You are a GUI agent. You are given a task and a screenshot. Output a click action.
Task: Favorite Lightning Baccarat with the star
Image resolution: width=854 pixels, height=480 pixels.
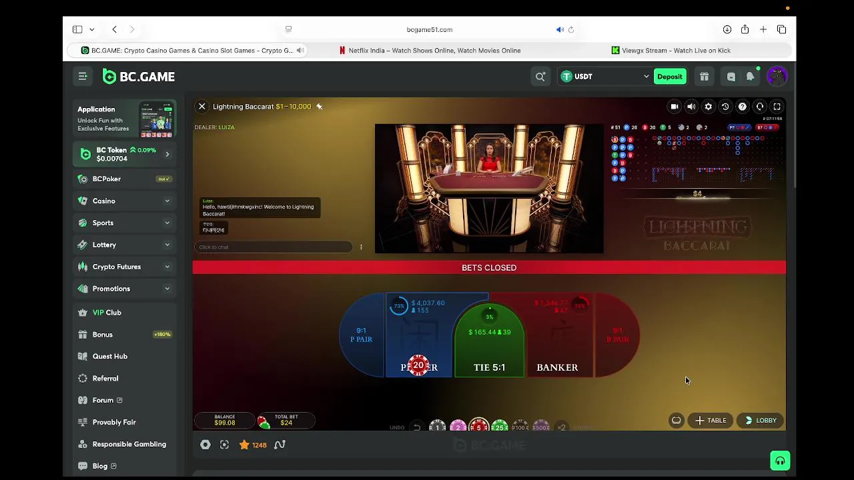point(320,107)
